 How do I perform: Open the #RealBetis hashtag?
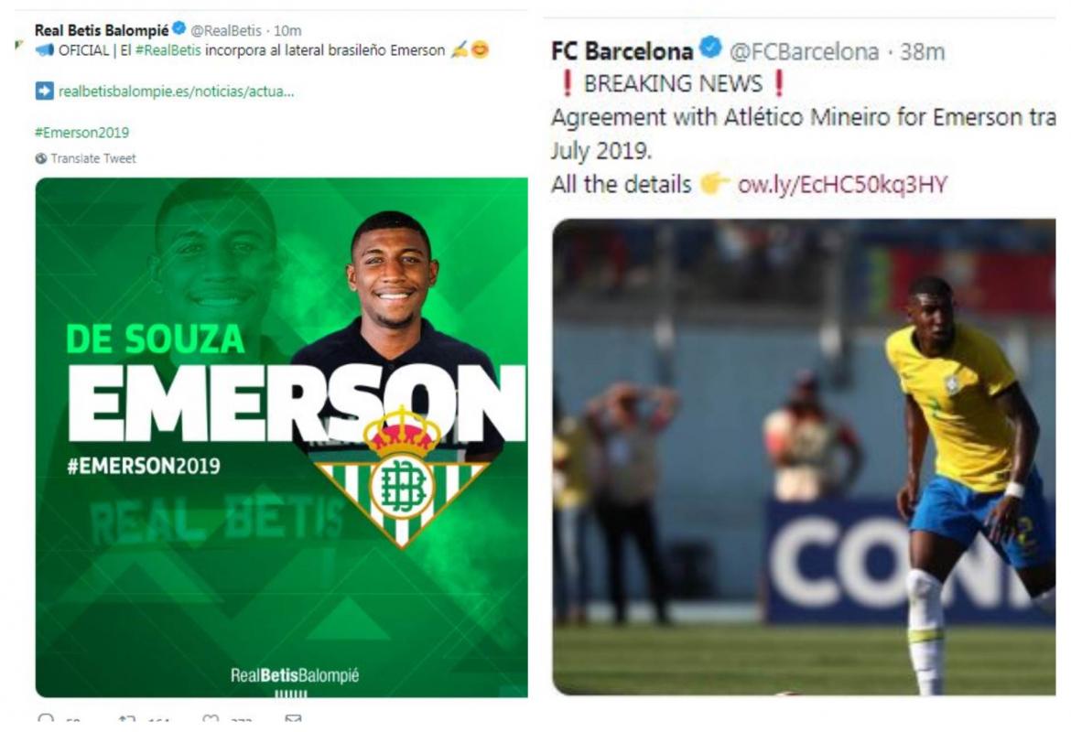tap(168, 50)
